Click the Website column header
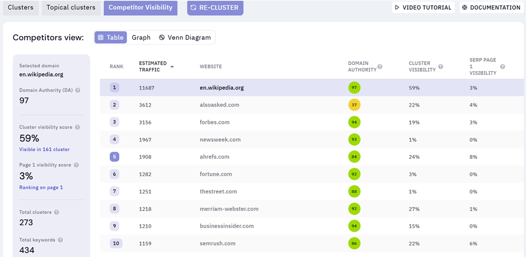The image size is (526, 257). 210,66
